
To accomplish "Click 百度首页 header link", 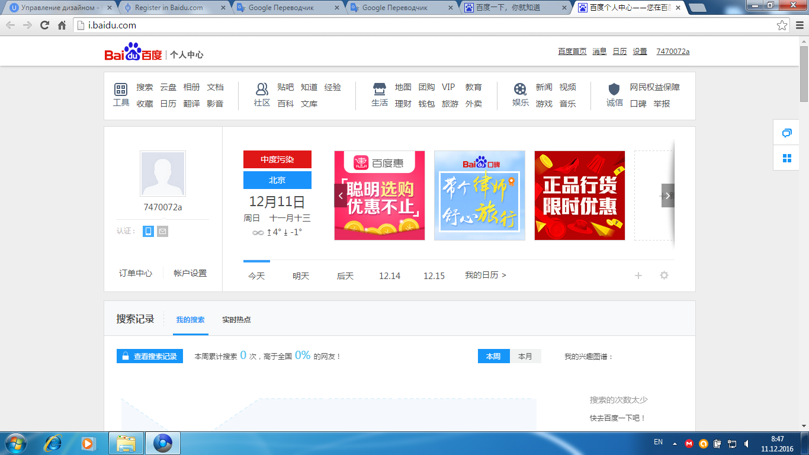I will tap(572, 52).
